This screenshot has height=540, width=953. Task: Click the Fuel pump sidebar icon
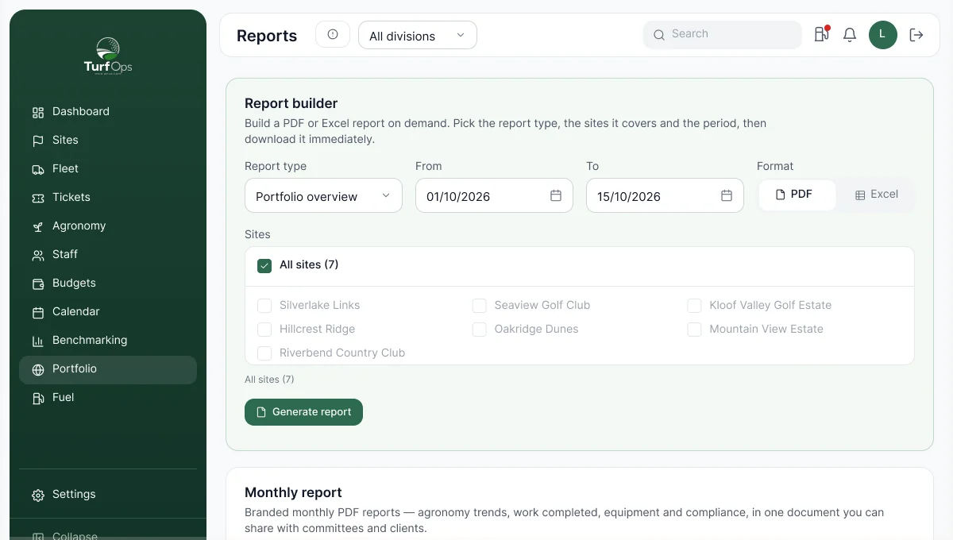tap(38, 398)
